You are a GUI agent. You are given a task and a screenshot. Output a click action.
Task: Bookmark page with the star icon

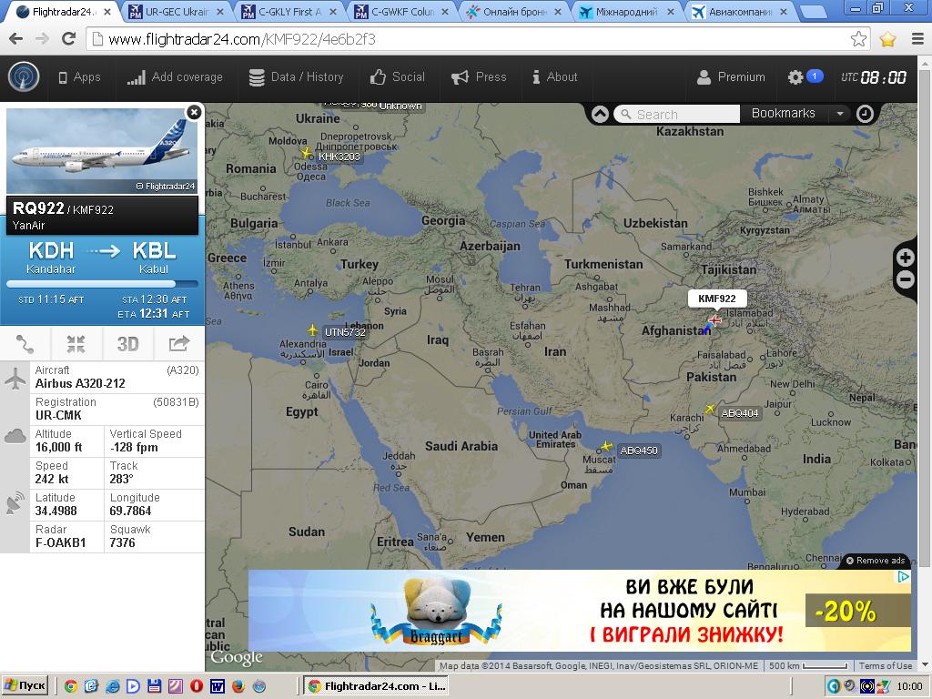click(858, 39)
